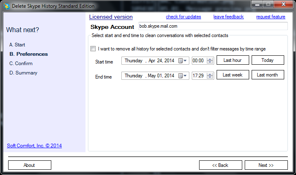The height and width of the screenshot is (175, 296).
Task: Decrease the End time spinner value
Action: 210,77
